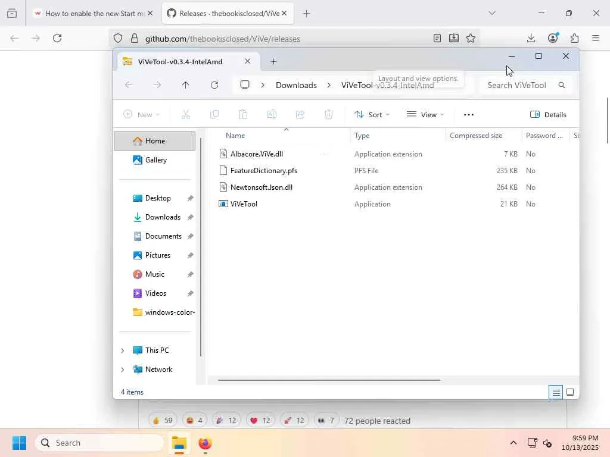
Task: Click the Firefox tracking protection shield icon
Action: click(x=118, y=38)
